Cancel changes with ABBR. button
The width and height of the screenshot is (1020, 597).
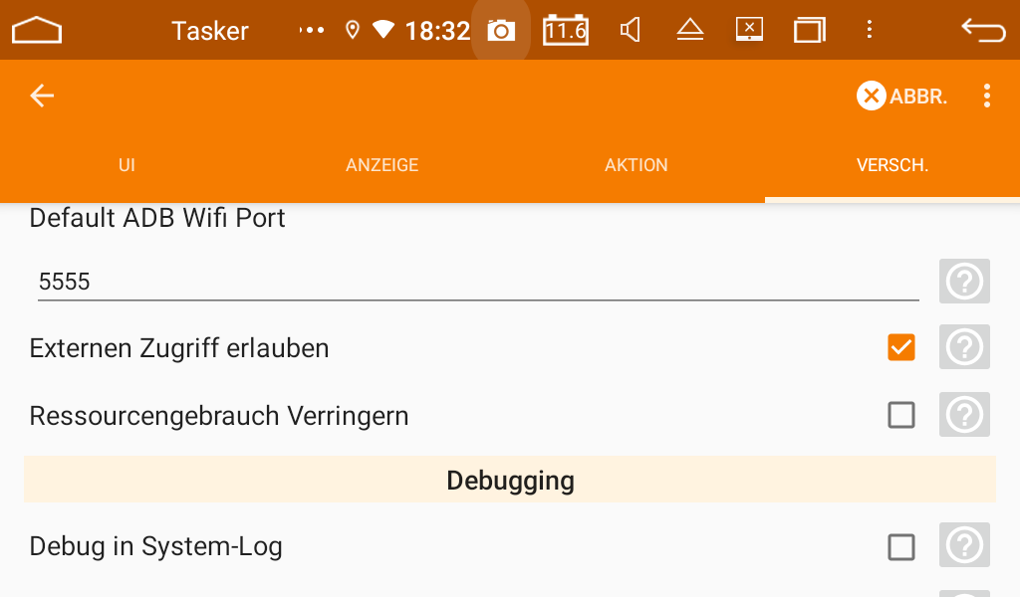pyautogui.click(x=901, y=97)
